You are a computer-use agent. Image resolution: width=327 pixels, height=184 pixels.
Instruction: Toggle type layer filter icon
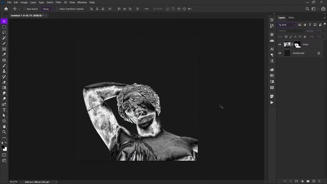(310, 25)
